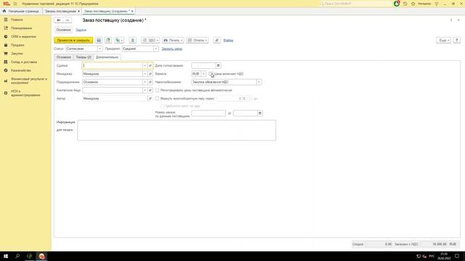Screen dimensions: 465x261
Task: Click the search field in title bar
Action: (355, 4)
